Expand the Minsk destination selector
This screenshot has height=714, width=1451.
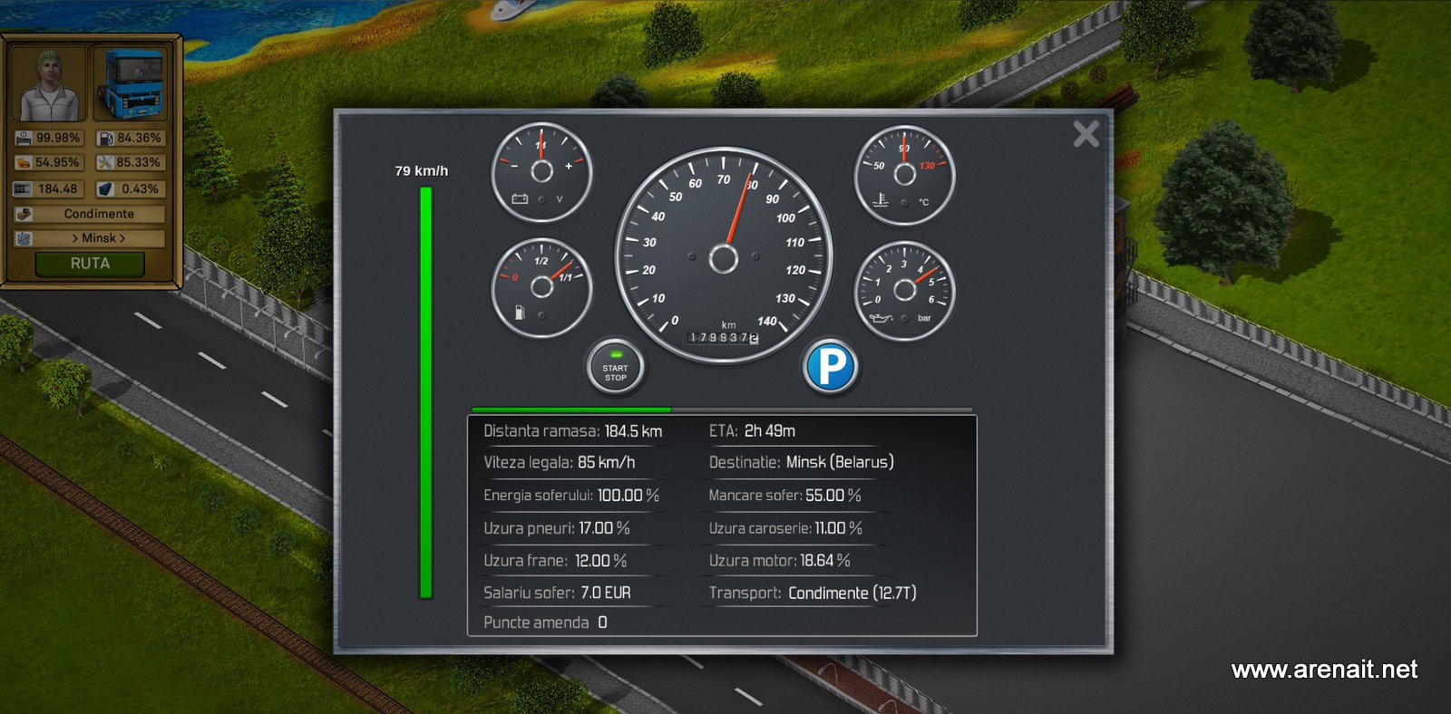pyautogui.click(x=99, y=238)
